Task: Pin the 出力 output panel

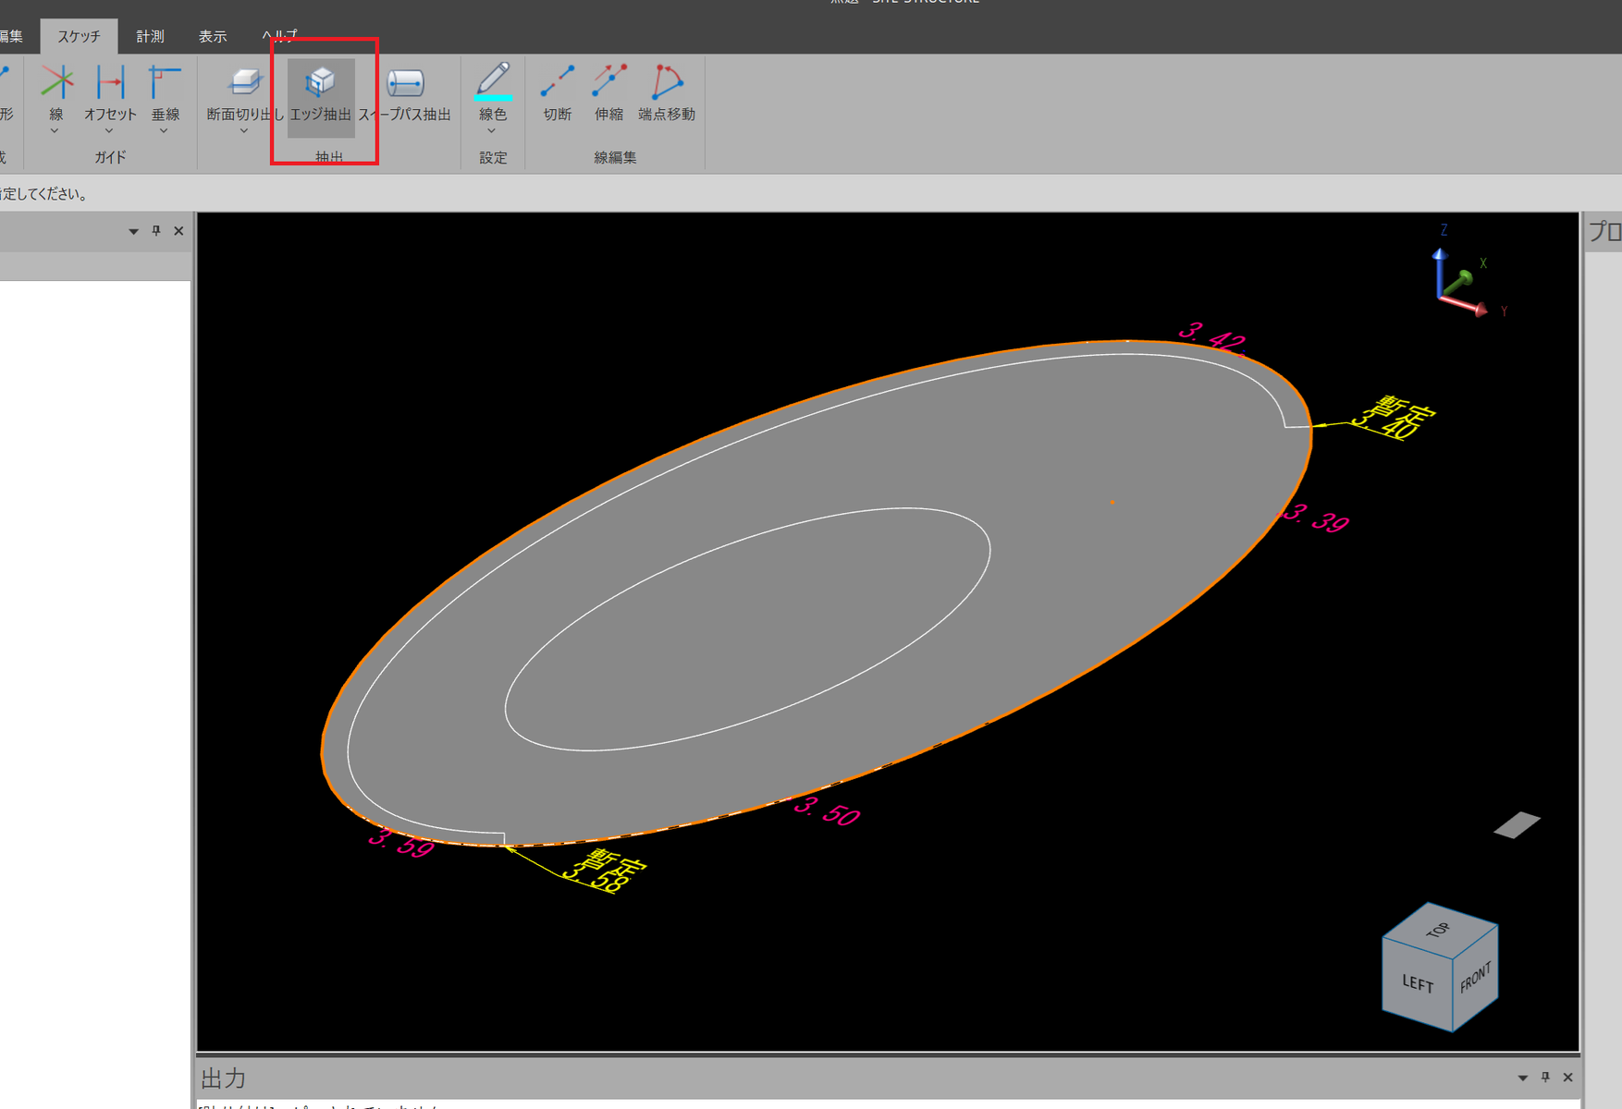Action: pyautogui.click(x=1545, y=1078)
